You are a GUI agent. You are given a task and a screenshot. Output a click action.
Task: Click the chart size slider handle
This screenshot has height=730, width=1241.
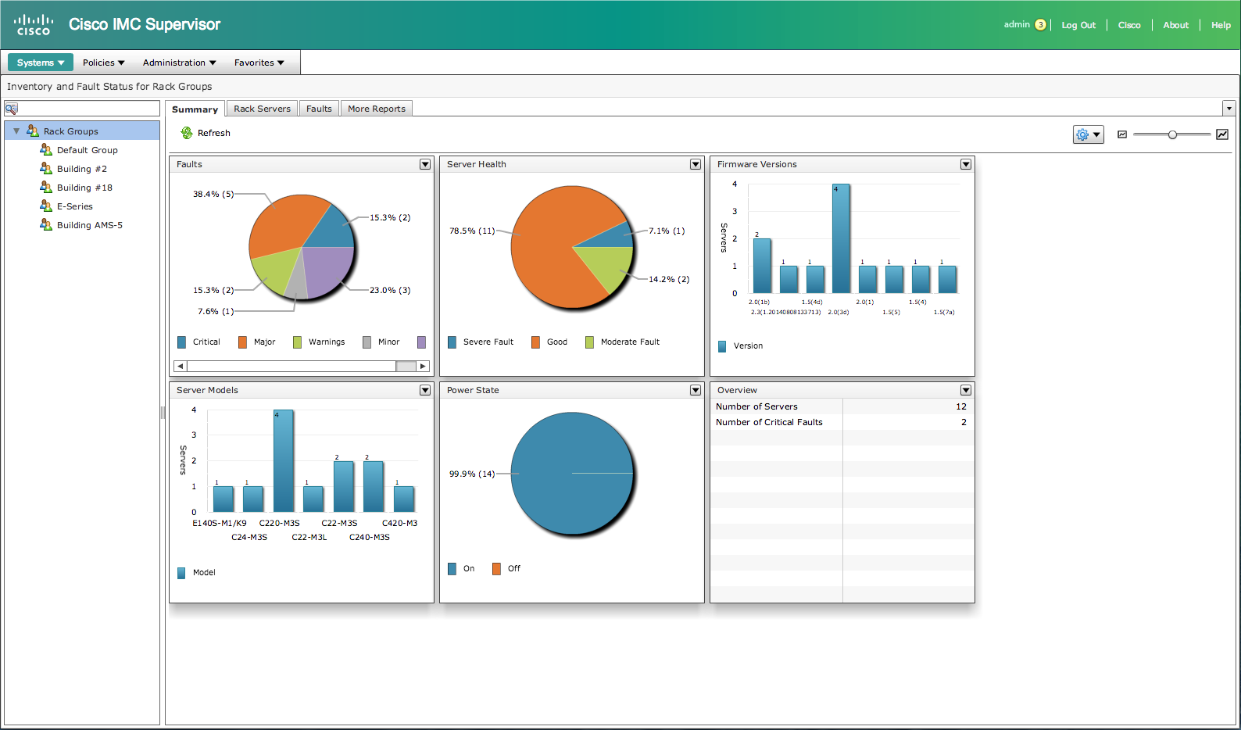tap(1172, 134)
